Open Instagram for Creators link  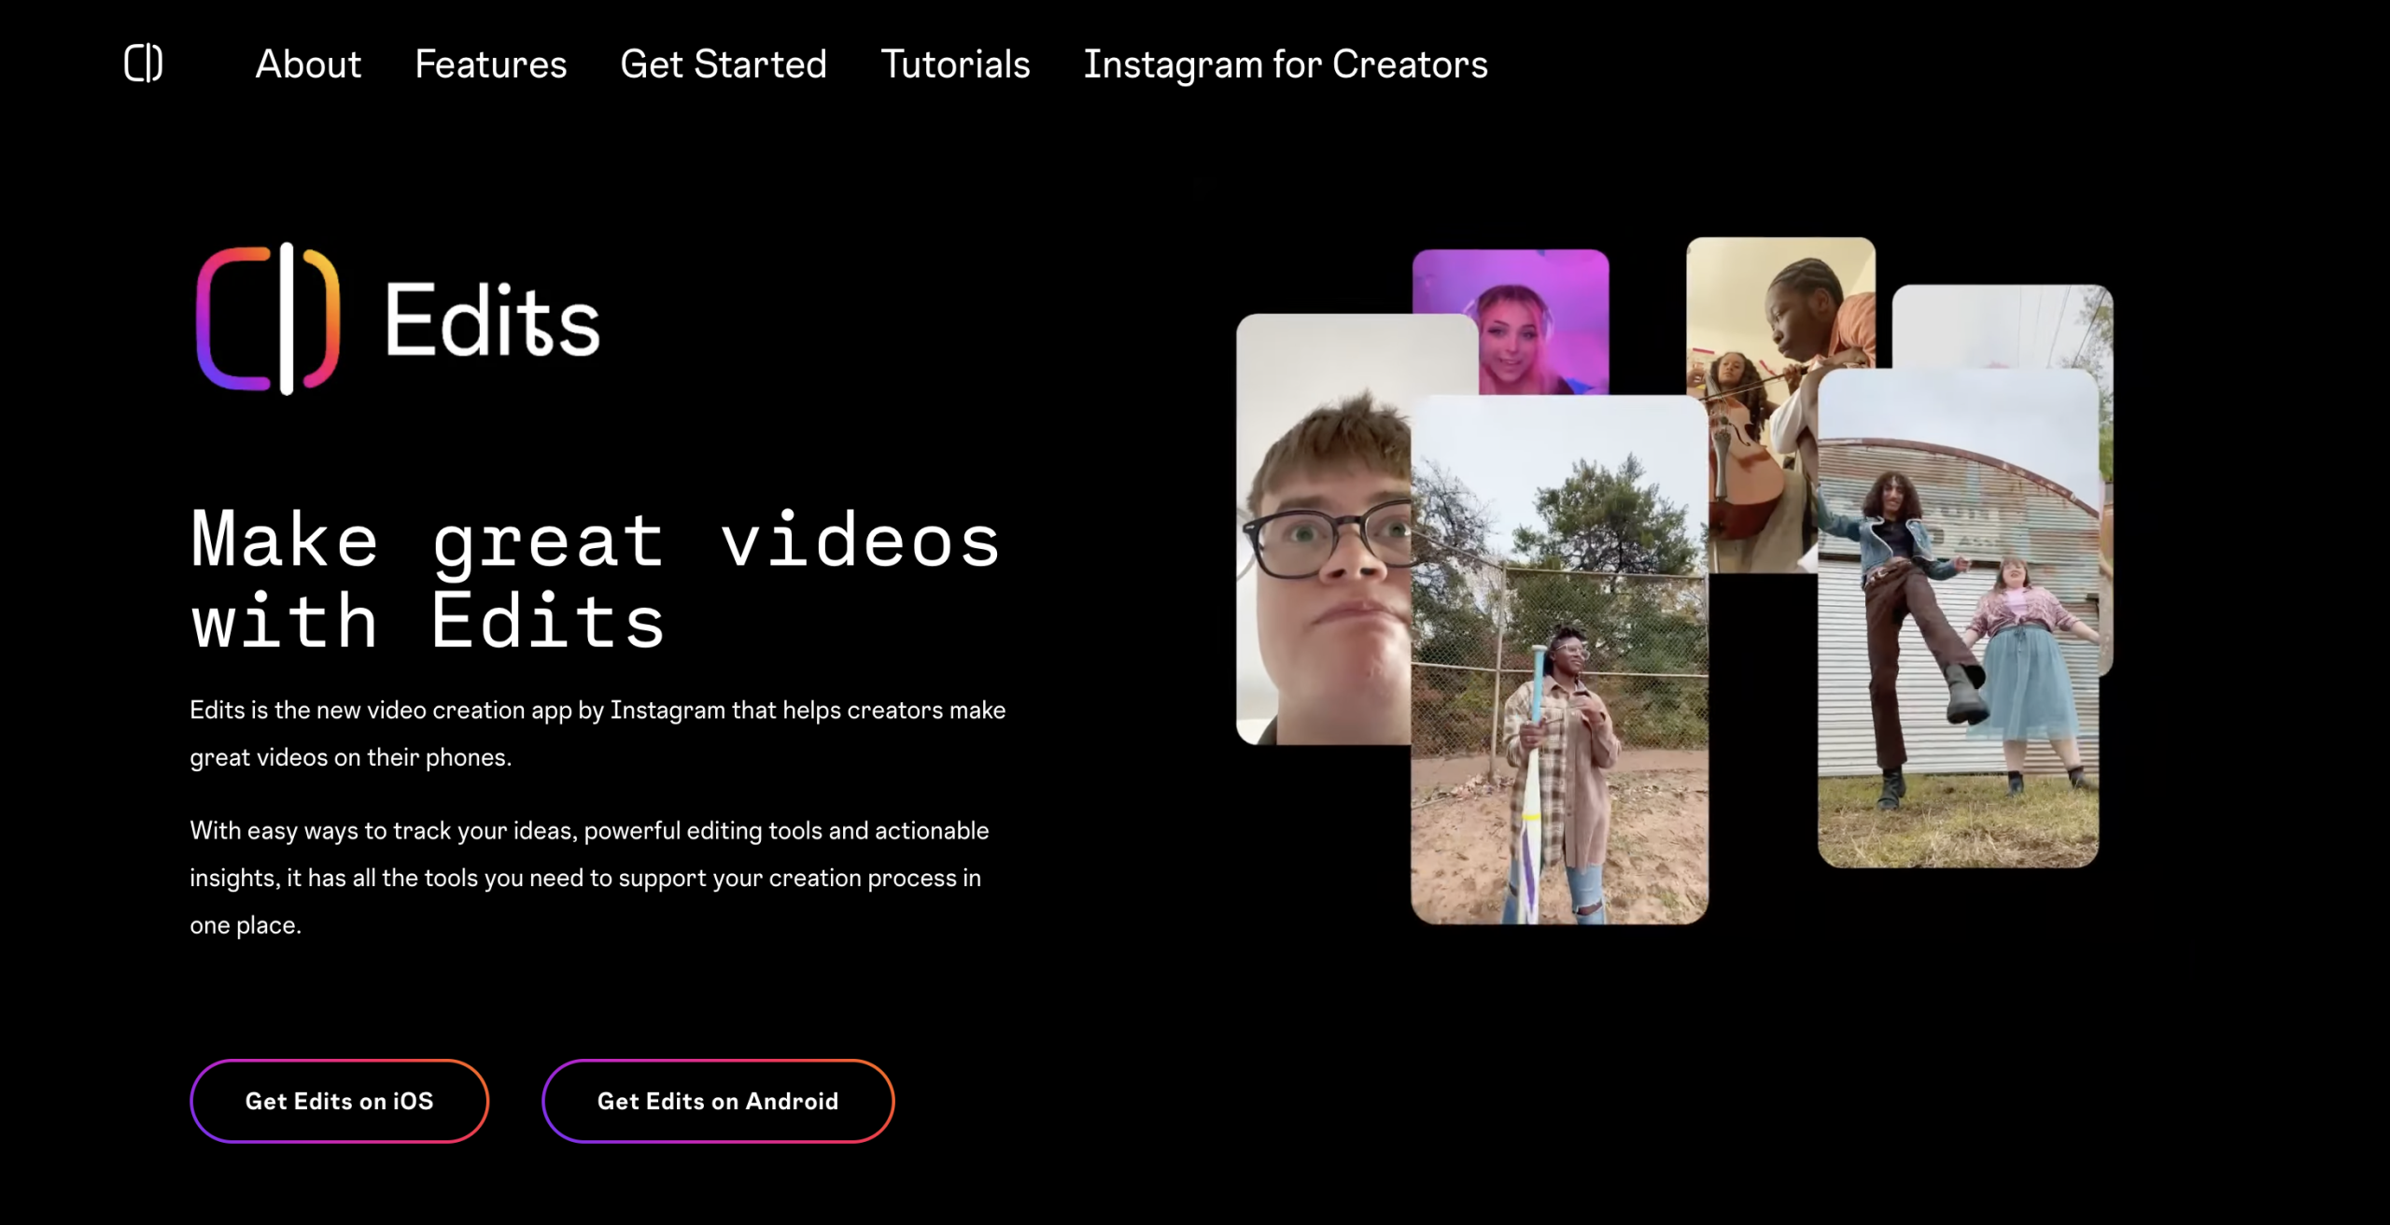pos(1286,64)
